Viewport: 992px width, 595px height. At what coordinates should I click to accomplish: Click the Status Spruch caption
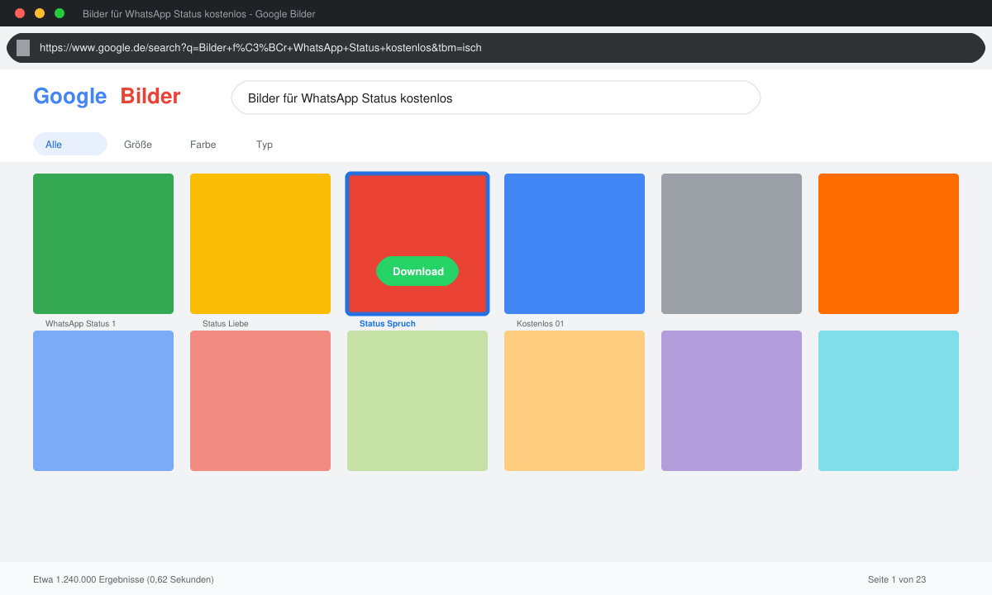pyautogui.click(x=388, y=324)
